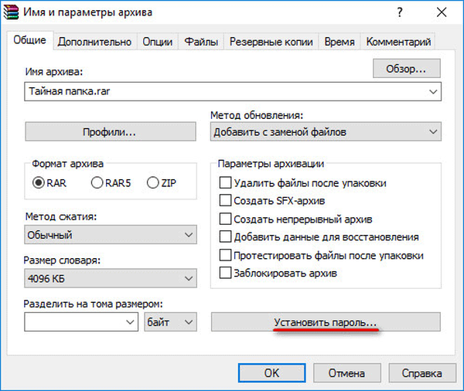Enable 'Добавить данные для восстановления'
This screenshot has width=464, height=391.
226,236
